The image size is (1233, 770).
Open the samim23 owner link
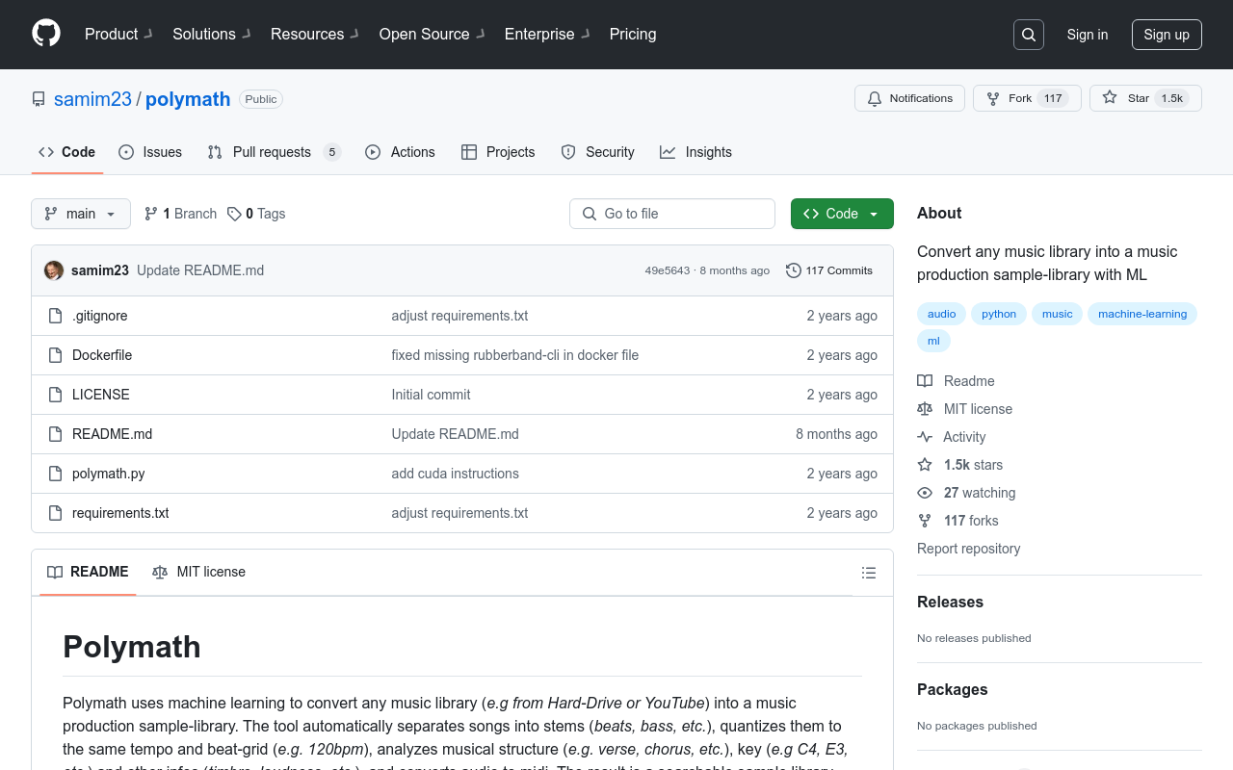point(92,99)
